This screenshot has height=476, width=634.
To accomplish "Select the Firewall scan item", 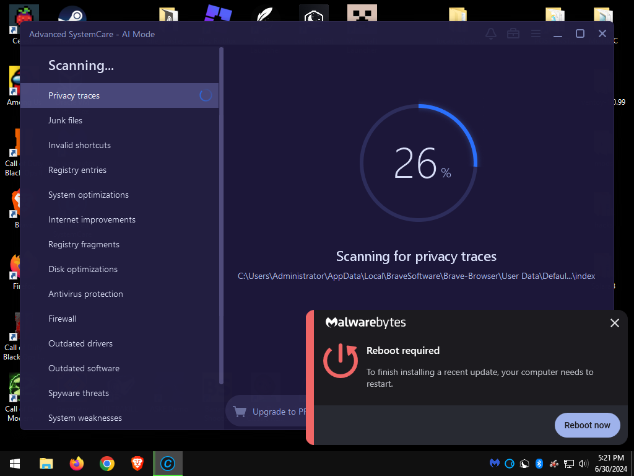I will pyautogui.click(x=119, y=319).
